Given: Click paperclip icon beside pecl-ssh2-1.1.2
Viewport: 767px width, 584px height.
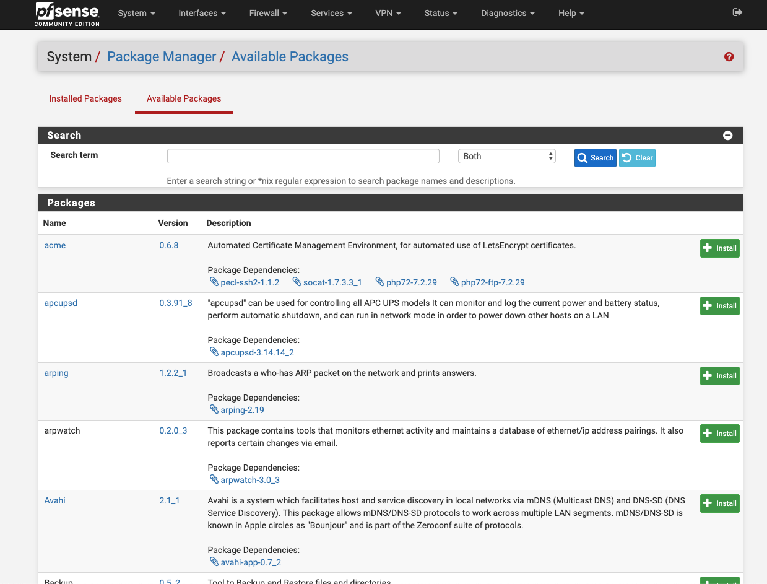Looking at the screenshot, I should 215,282.
